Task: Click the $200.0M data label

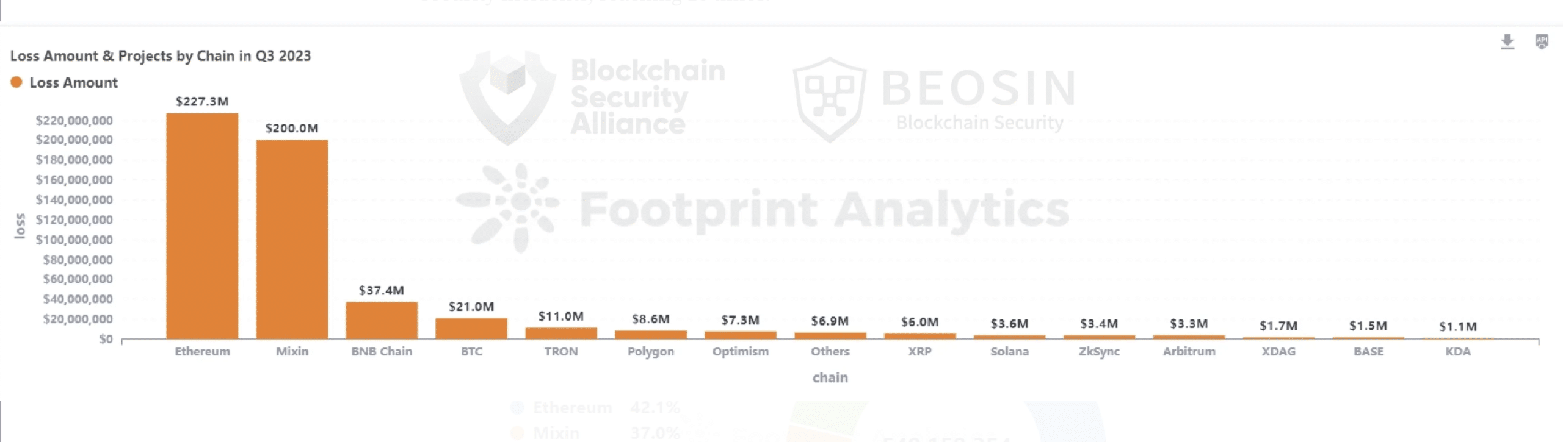Action: (292, 128)
